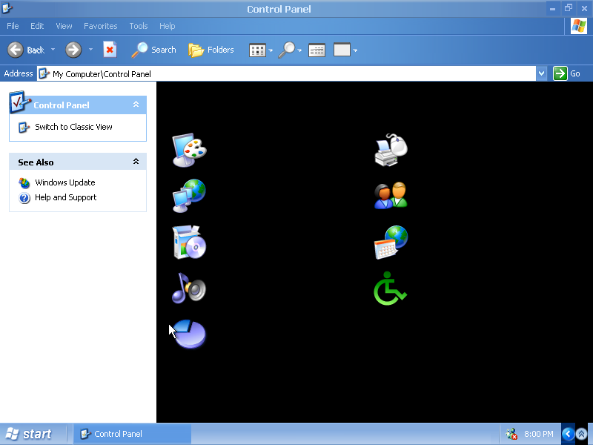Open the View menu

(x=64, y=26)
